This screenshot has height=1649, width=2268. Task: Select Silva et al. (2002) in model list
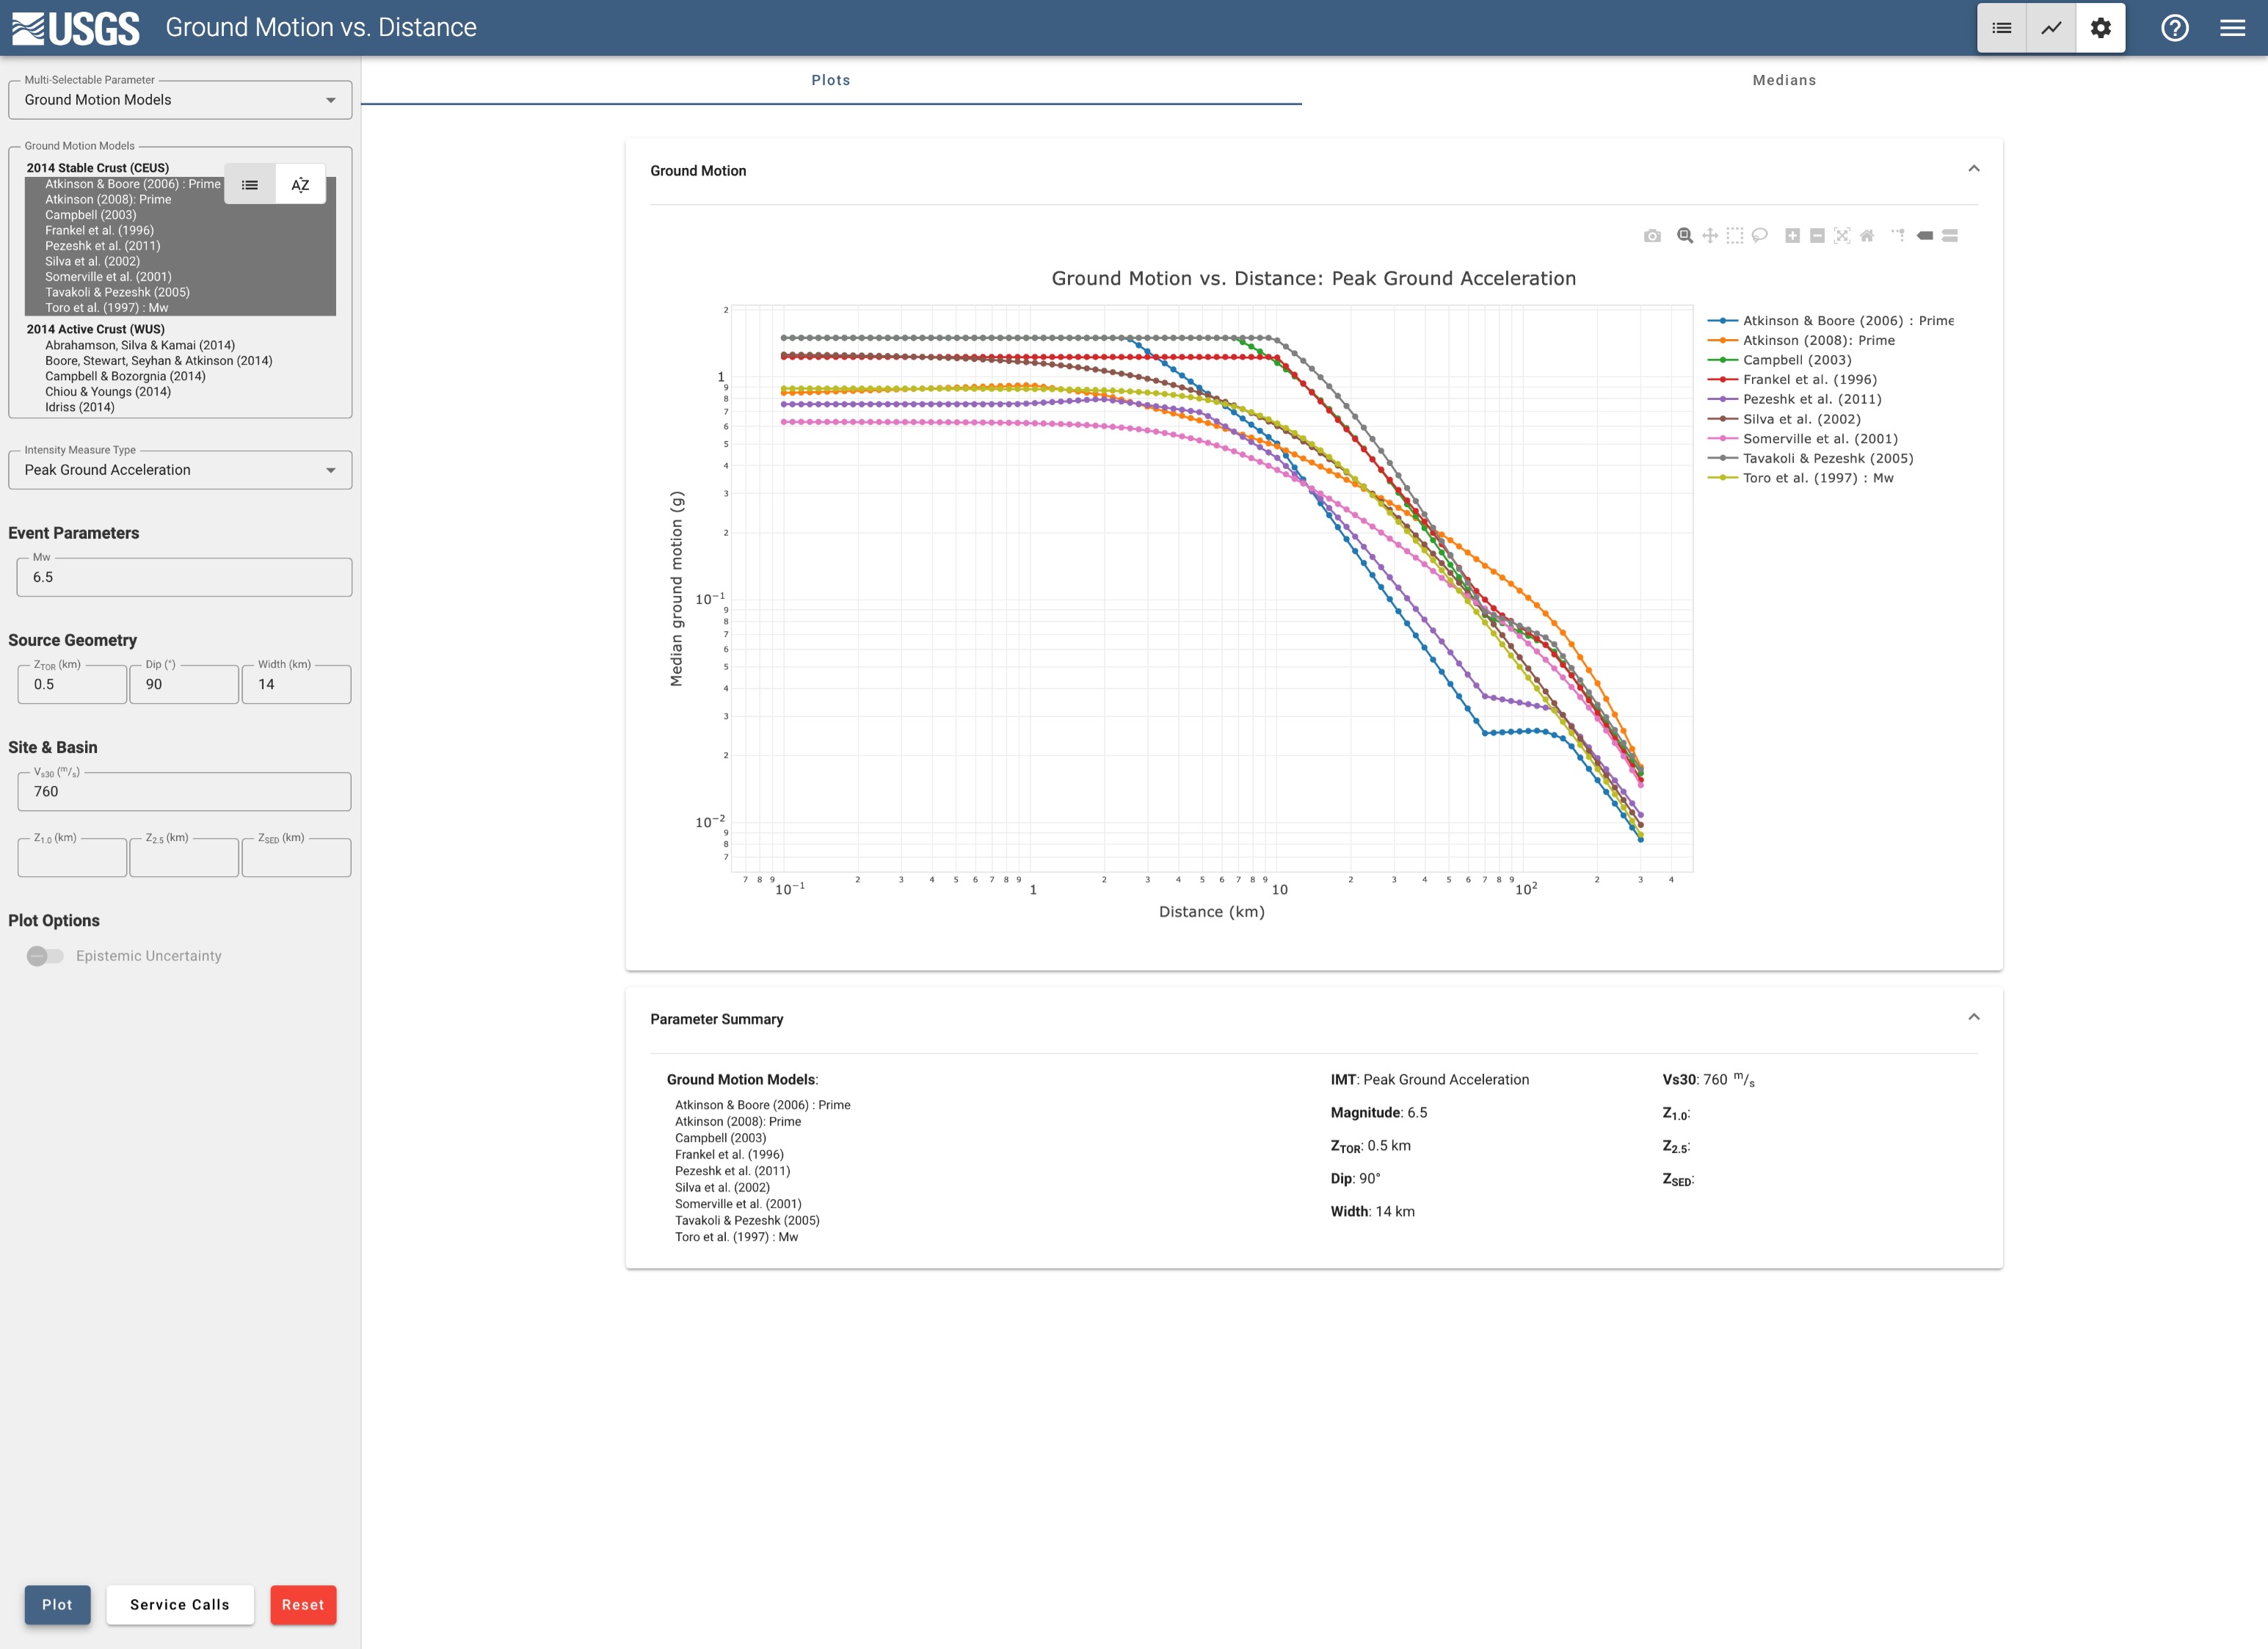(x=92, y=261)
